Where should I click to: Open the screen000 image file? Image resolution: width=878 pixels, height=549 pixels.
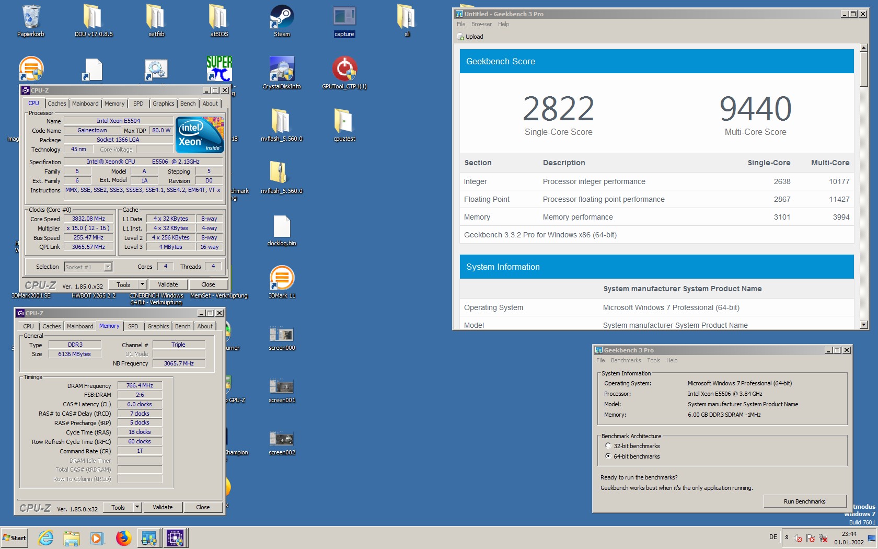tap(282, 337)
